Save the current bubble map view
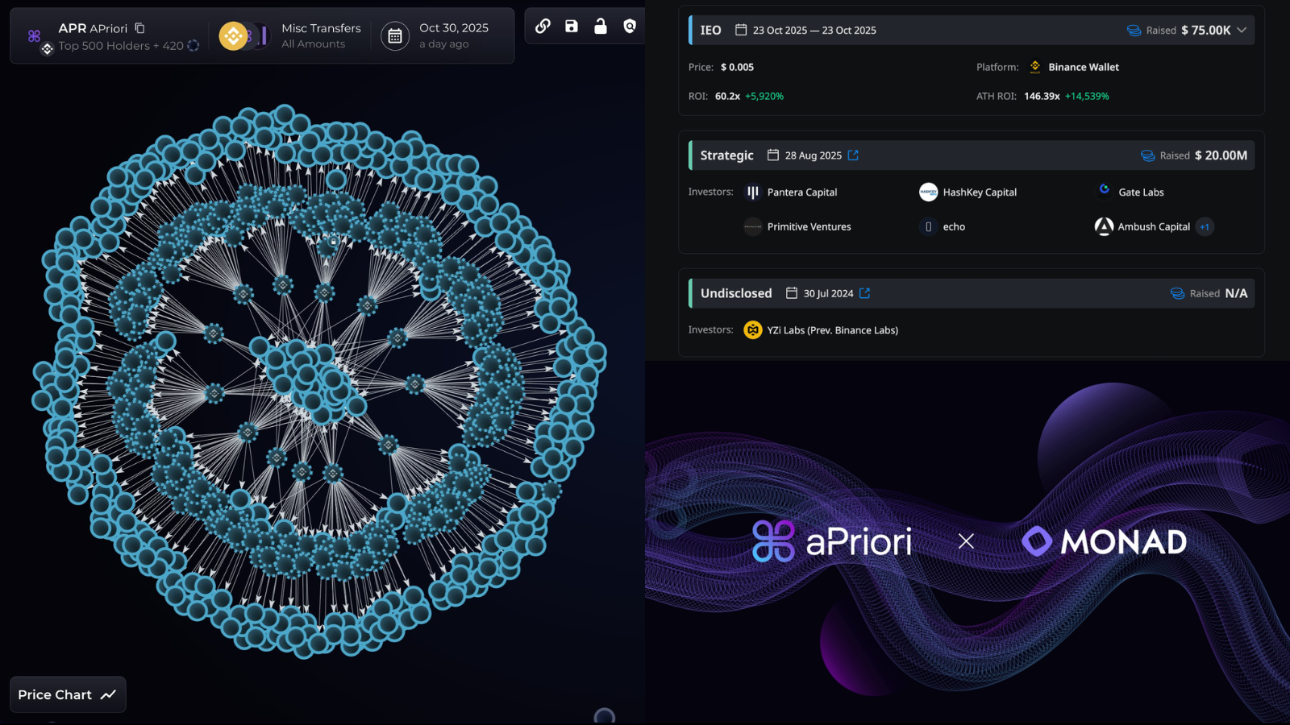Image resolution: width=1290 pixels, height=725 pixels. click(x=572, y=26)
